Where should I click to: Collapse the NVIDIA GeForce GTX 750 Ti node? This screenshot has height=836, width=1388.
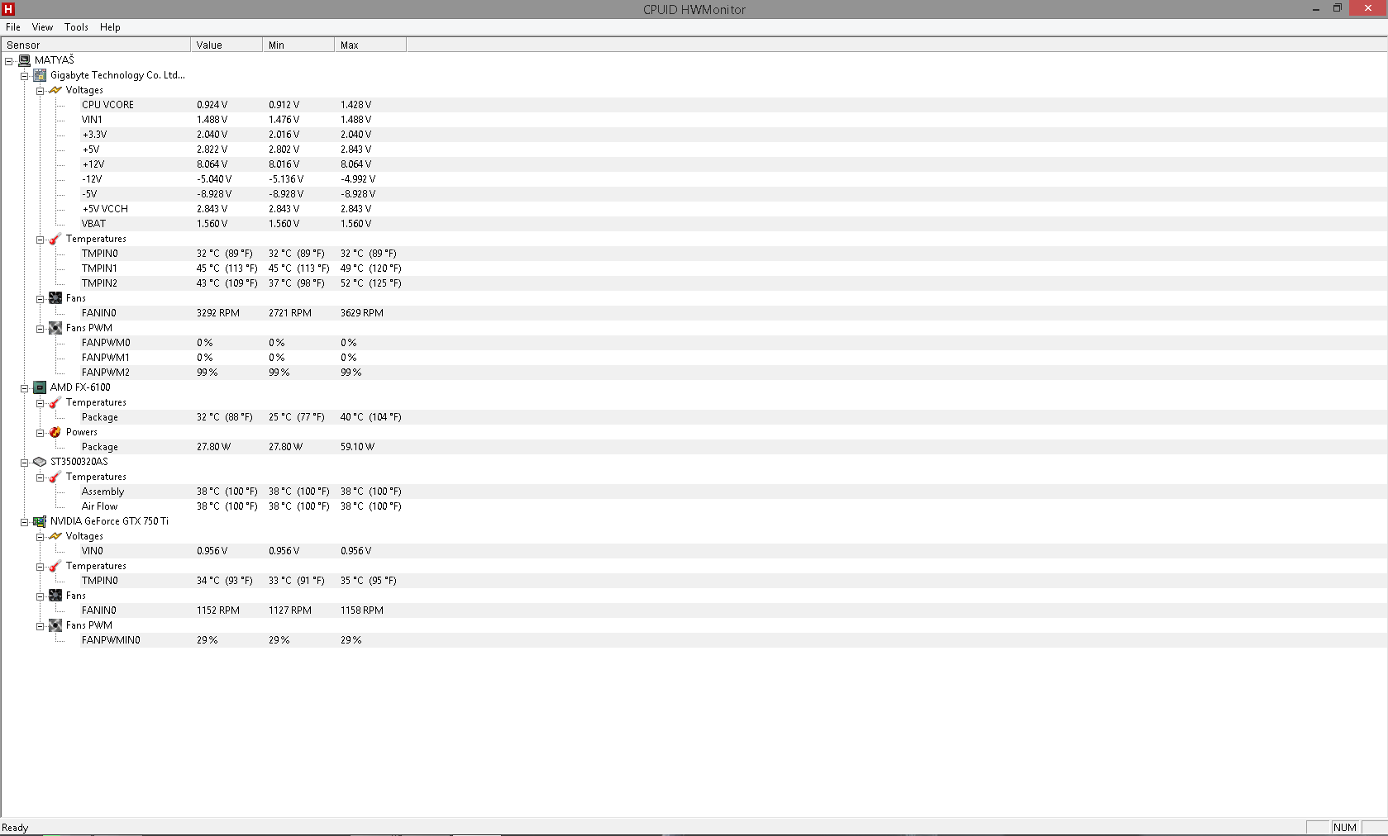point(25,522)
